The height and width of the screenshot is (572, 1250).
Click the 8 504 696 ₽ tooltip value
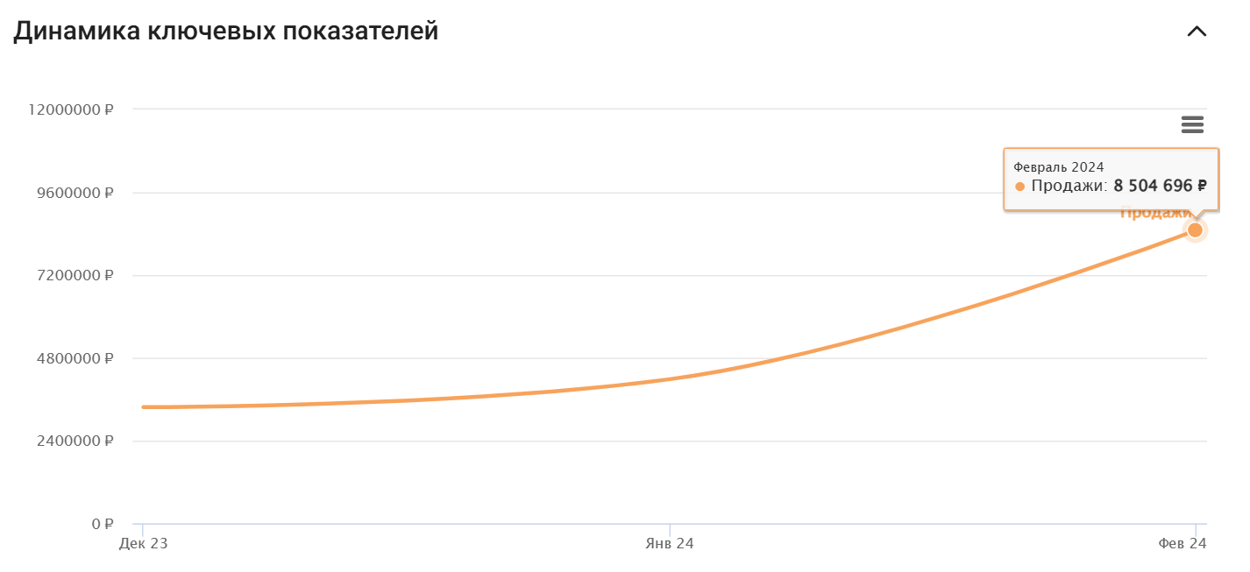[1160, 186]
